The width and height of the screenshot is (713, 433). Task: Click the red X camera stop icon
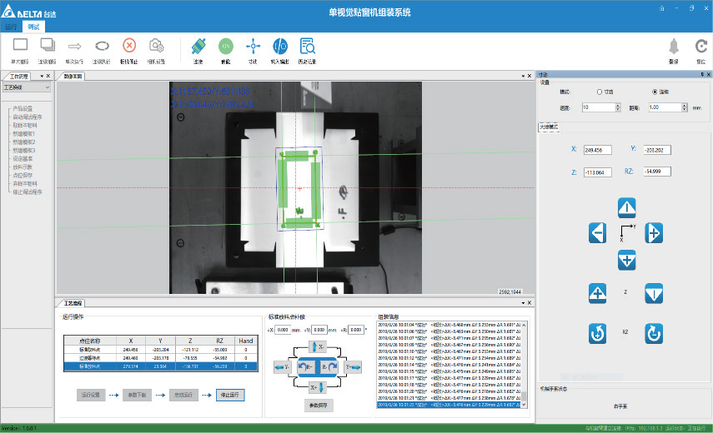pyautogui.click(x=129, y=46)
